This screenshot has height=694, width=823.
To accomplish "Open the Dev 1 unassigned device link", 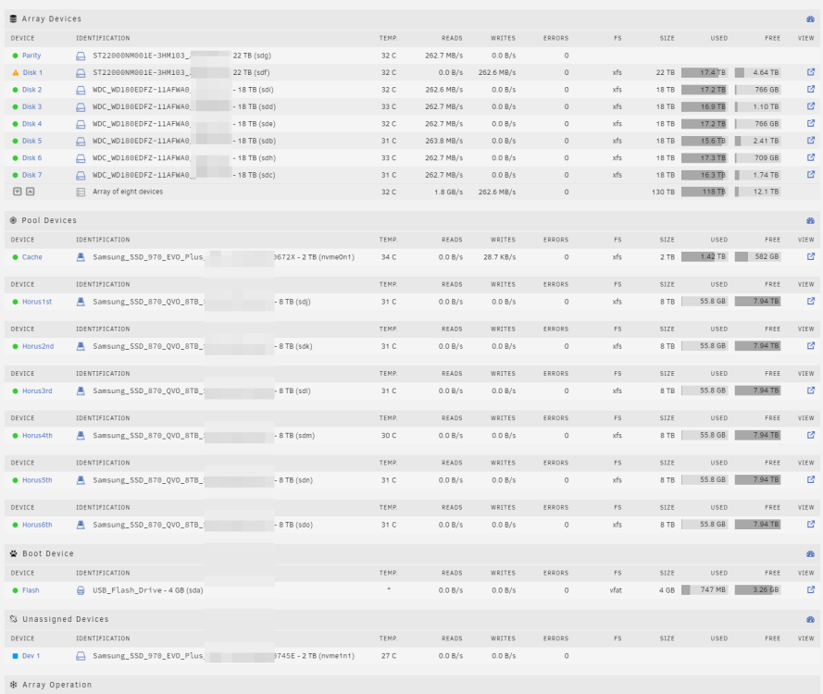I will [31, 656].
